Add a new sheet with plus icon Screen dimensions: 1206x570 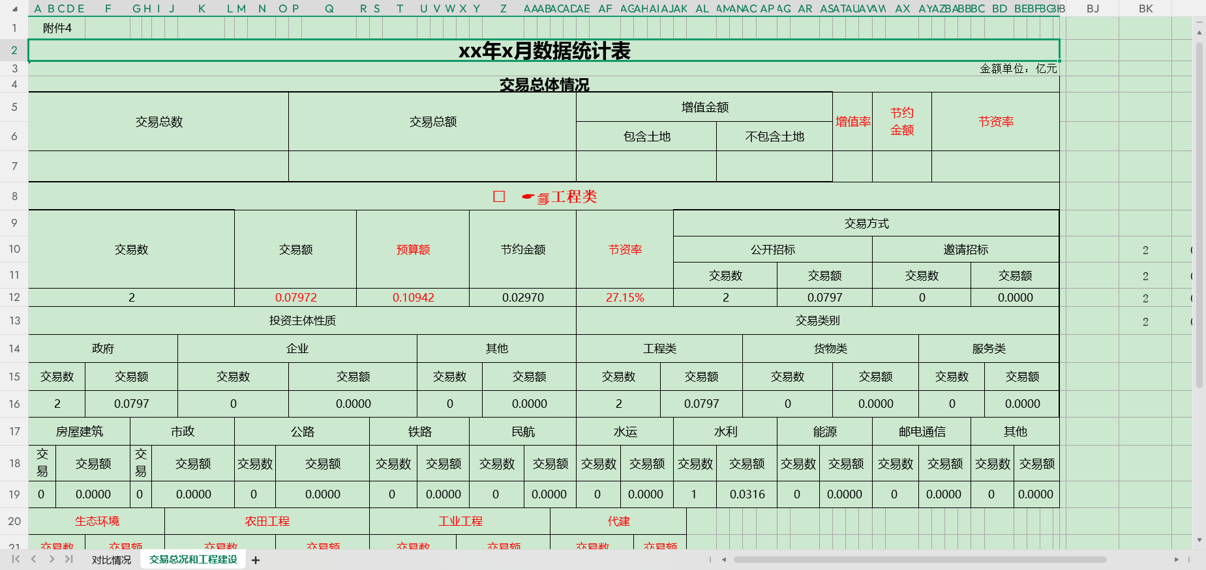coord(256,560)
